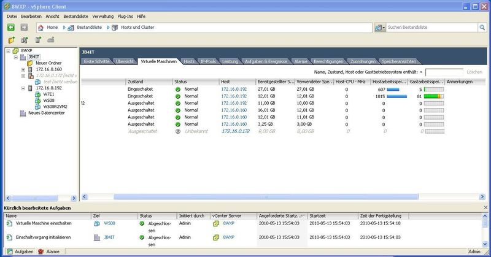
Task: Switch to the Leistung tab
Action: click(x=230, y=62)
